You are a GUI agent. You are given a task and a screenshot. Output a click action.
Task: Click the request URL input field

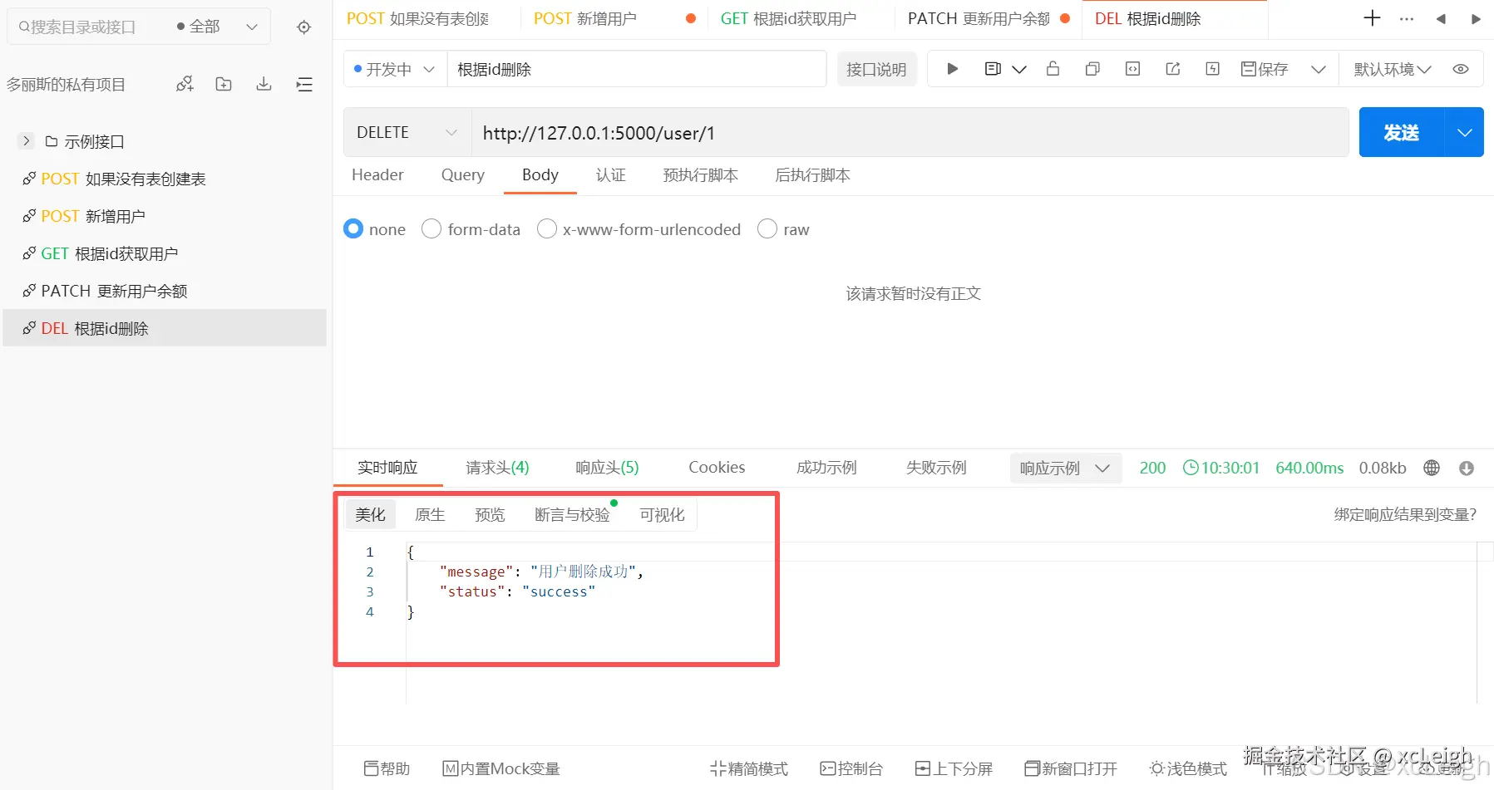coord(831,132)
